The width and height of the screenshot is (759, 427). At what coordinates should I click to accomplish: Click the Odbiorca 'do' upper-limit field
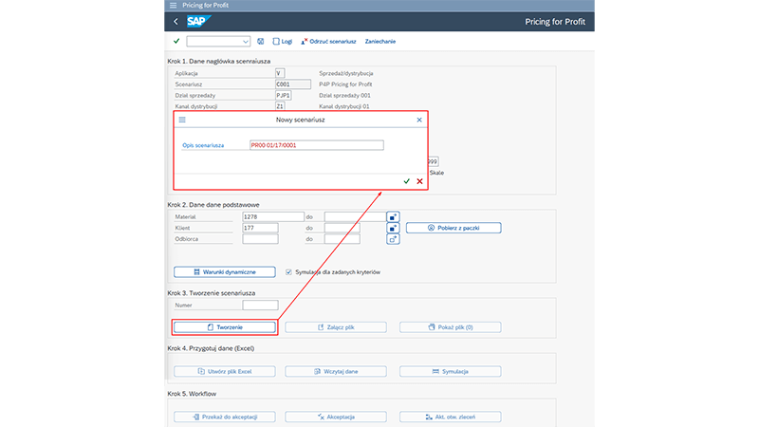[x=342, y=239]
